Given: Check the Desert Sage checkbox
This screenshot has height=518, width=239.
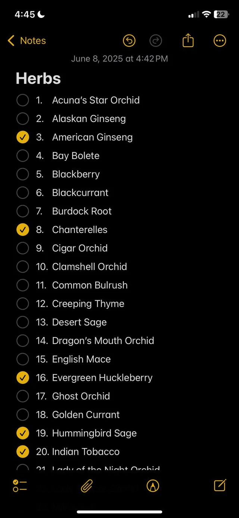Looking at the screenshot, I should click(x=23, y=322).
